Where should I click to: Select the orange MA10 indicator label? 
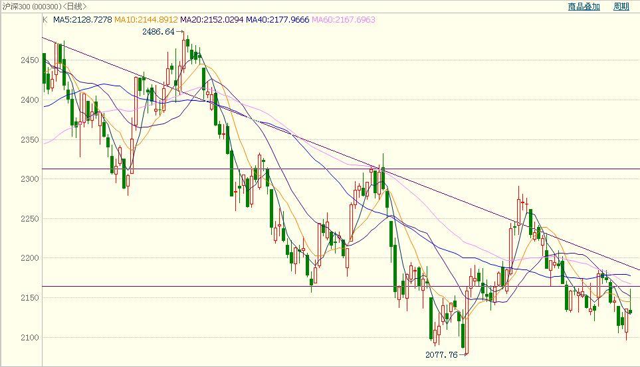pyautogui.click(x=146, y=20)
